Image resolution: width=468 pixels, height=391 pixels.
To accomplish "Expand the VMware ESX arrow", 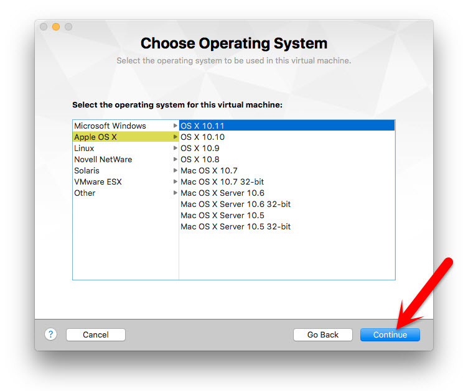I will click(x=175, y=182).
